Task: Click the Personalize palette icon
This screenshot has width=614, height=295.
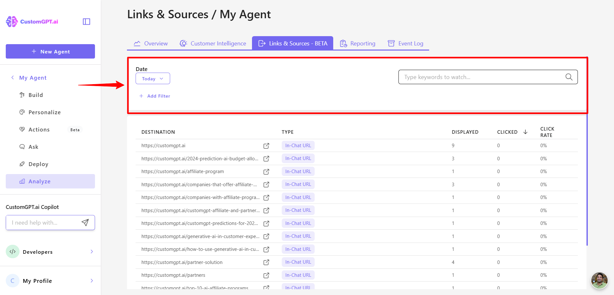Action: click(x=22, y=112)
